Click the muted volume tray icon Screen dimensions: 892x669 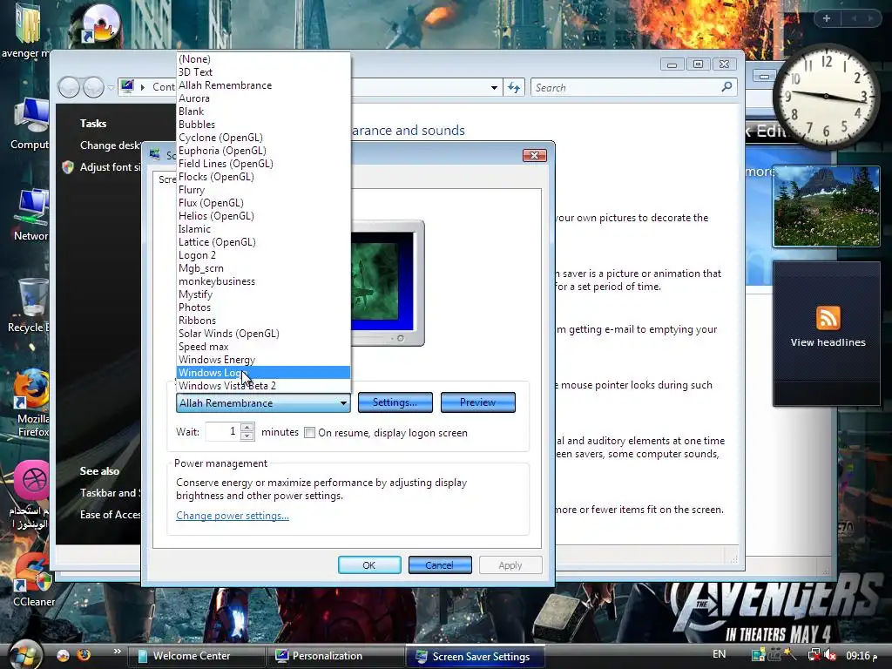830,655
